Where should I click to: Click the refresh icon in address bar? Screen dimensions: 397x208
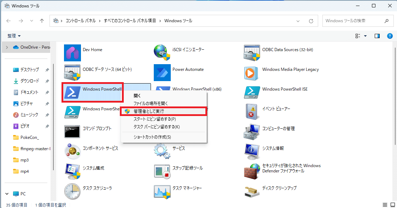click(311, 21)
